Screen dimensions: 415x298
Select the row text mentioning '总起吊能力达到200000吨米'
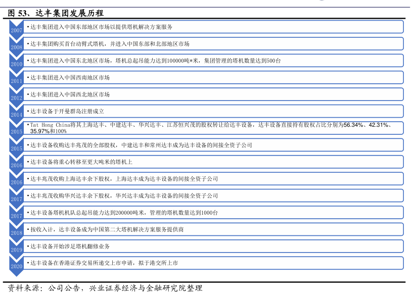124,213
